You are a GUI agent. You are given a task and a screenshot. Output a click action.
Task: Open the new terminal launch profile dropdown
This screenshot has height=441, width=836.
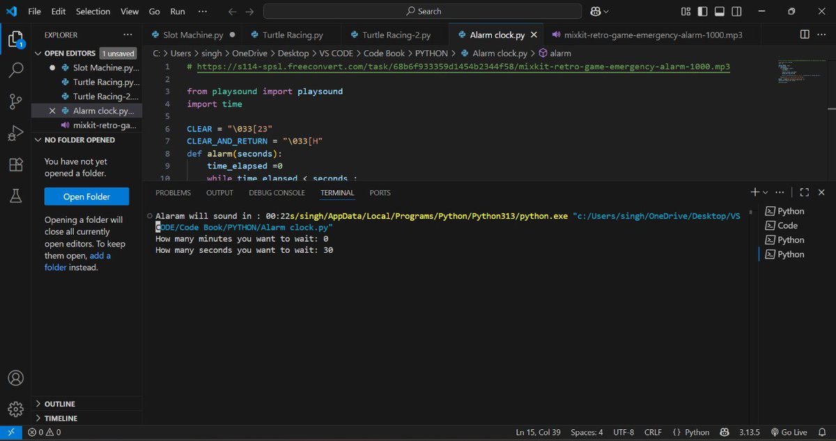[766, 192]
